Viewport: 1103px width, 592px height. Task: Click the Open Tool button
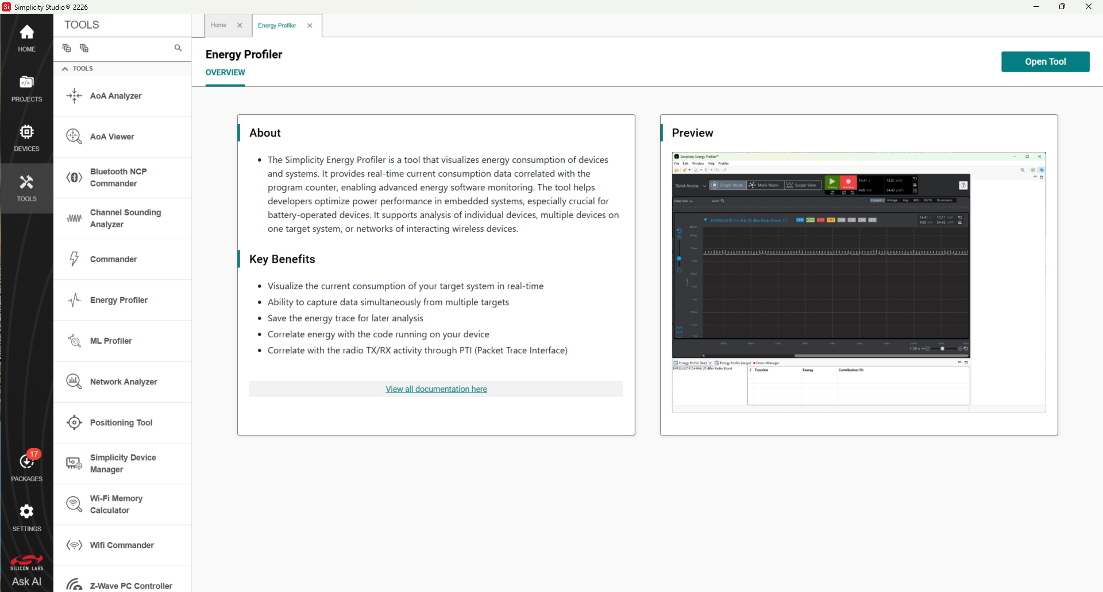pos(1045,61)
